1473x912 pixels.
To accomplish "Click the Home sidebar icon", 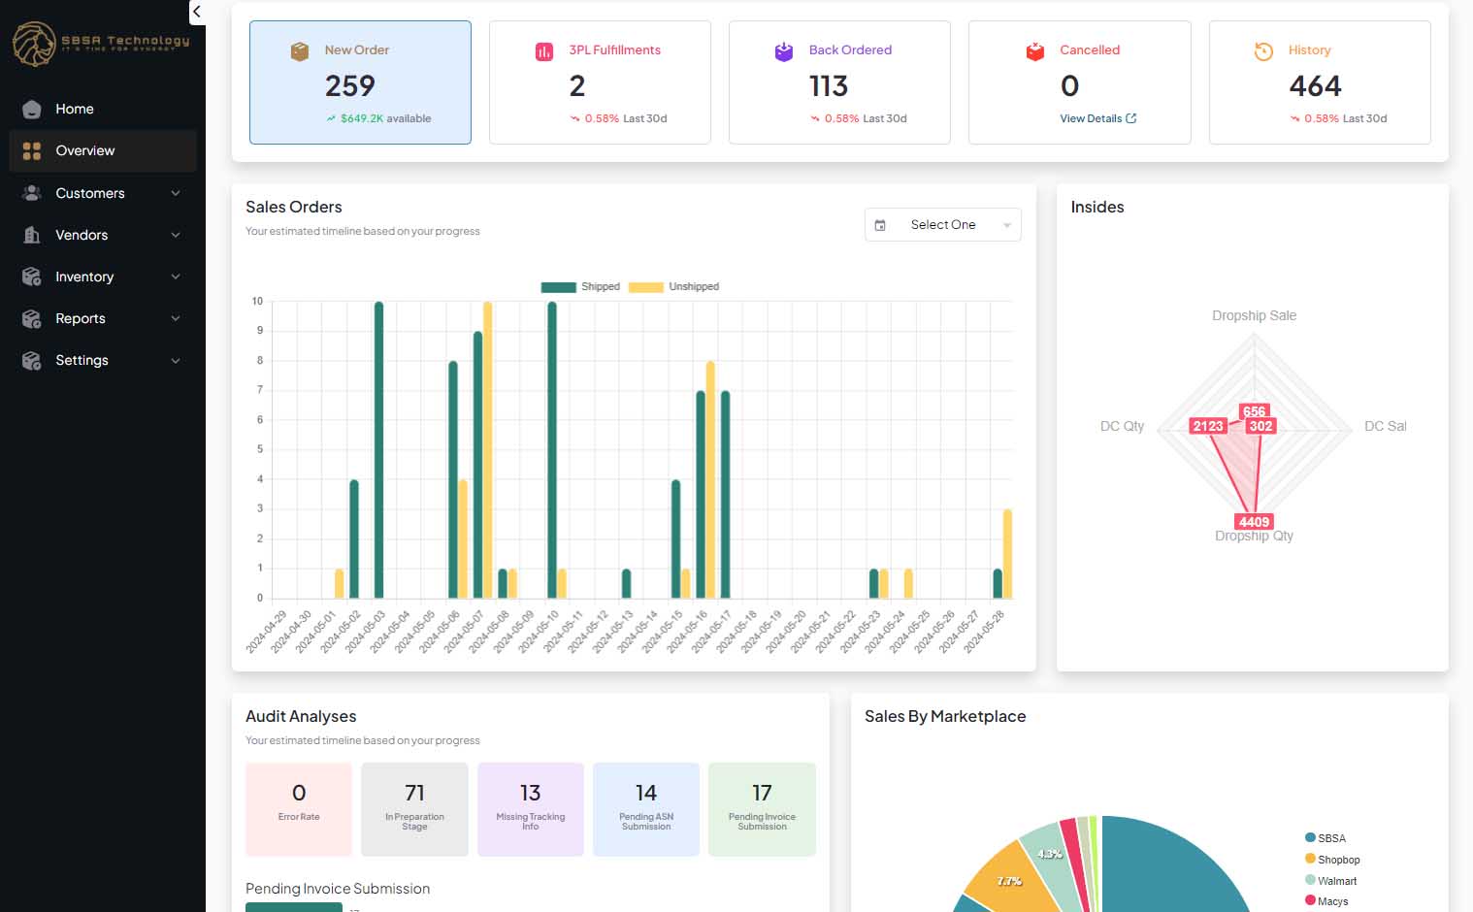I will point(32,109).
